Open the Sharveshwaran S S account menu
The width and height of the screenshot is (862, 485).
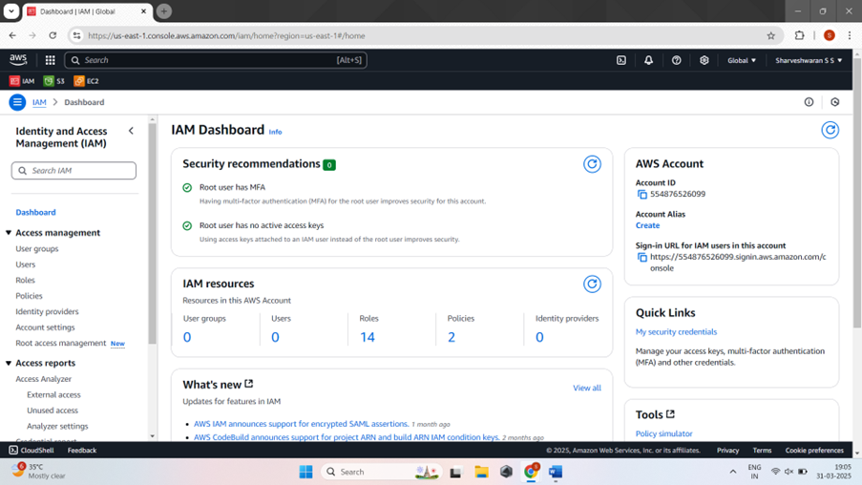point(809,60)
